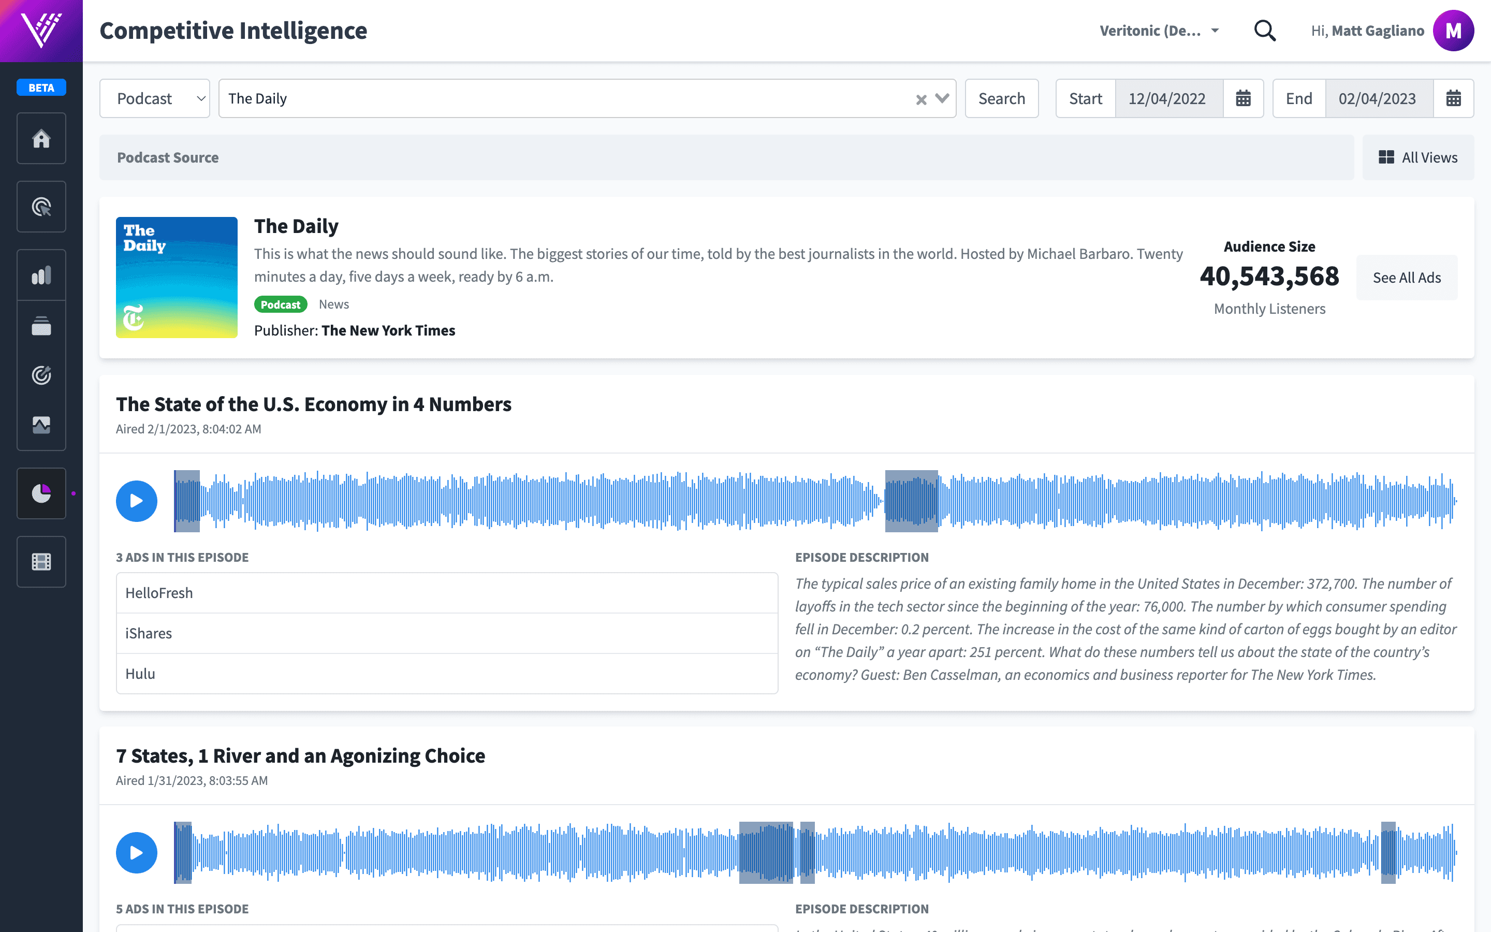The height and width of the screenshot is (932, 1491).
Task: Select the iShares ad row
Action: pyautogui.click(x=447, y=634)
